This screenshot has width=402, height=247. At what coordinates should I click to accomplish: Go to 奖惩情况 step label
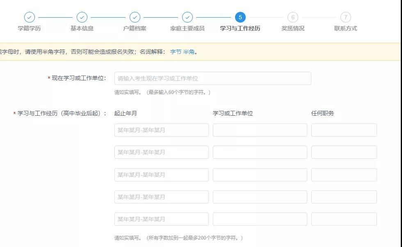(293, 28)
